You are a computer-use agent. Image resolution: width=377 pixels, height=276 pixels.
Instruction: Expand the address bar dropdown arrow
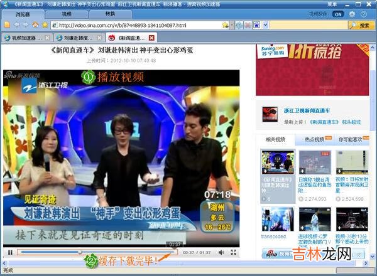click(x=232, y=25)
